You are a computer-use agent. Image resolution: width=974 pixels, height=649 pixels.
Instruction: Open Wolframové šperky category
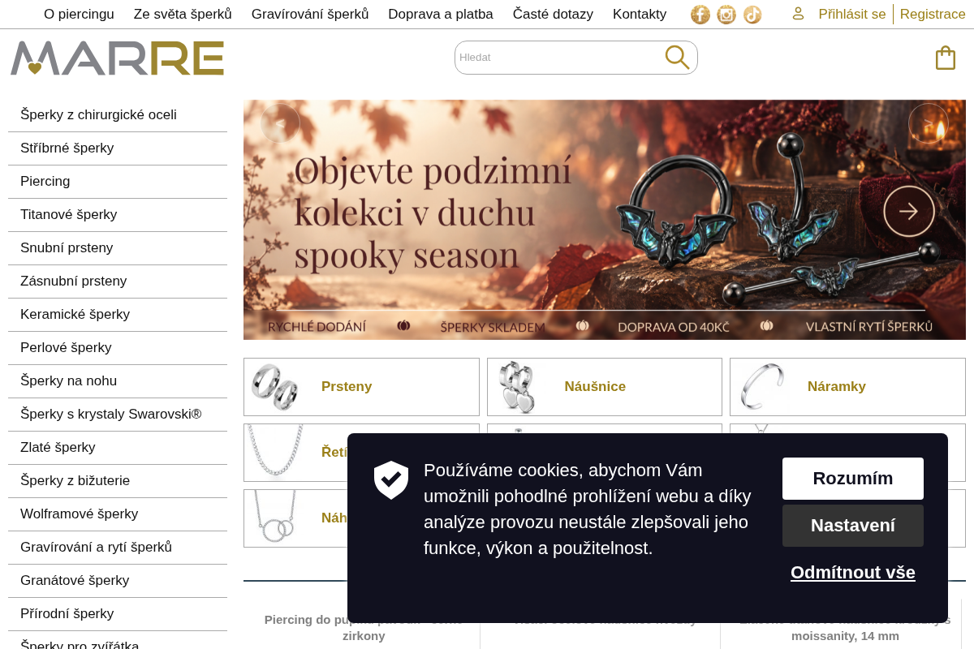click(x=118, y=514)
